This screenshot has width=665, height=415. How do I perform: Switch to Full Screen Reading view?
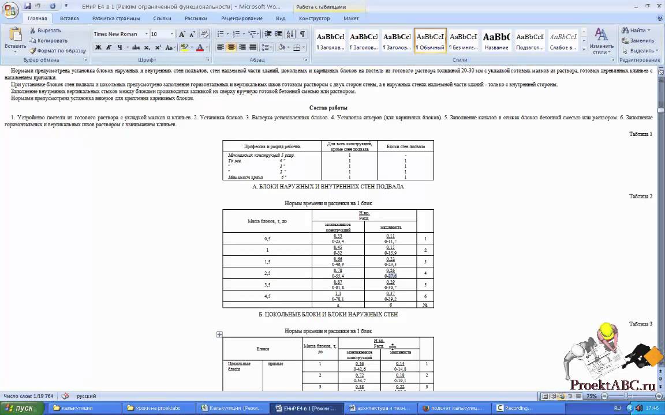click(x=554, y=397)
